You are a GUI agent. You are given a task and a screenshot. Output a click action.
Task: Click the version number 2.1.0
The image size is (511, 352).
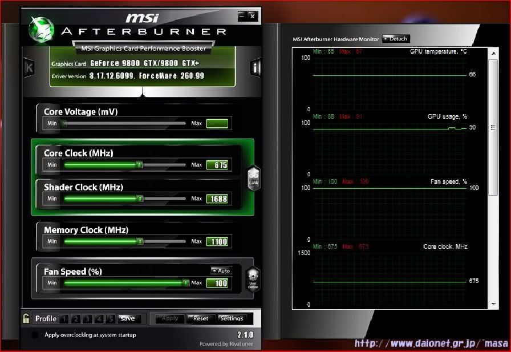[245, 335]
